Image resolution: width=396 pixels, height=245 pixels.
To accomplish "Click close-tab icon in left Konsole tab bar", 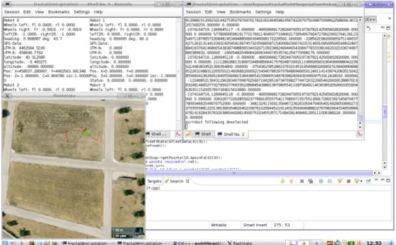I will pyautogui.click(x=178, y=134).
